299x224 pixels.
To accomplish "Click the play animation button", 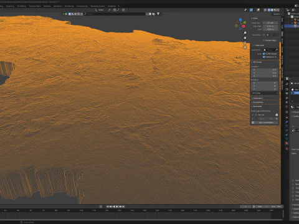I will click(x=117, y=207).
